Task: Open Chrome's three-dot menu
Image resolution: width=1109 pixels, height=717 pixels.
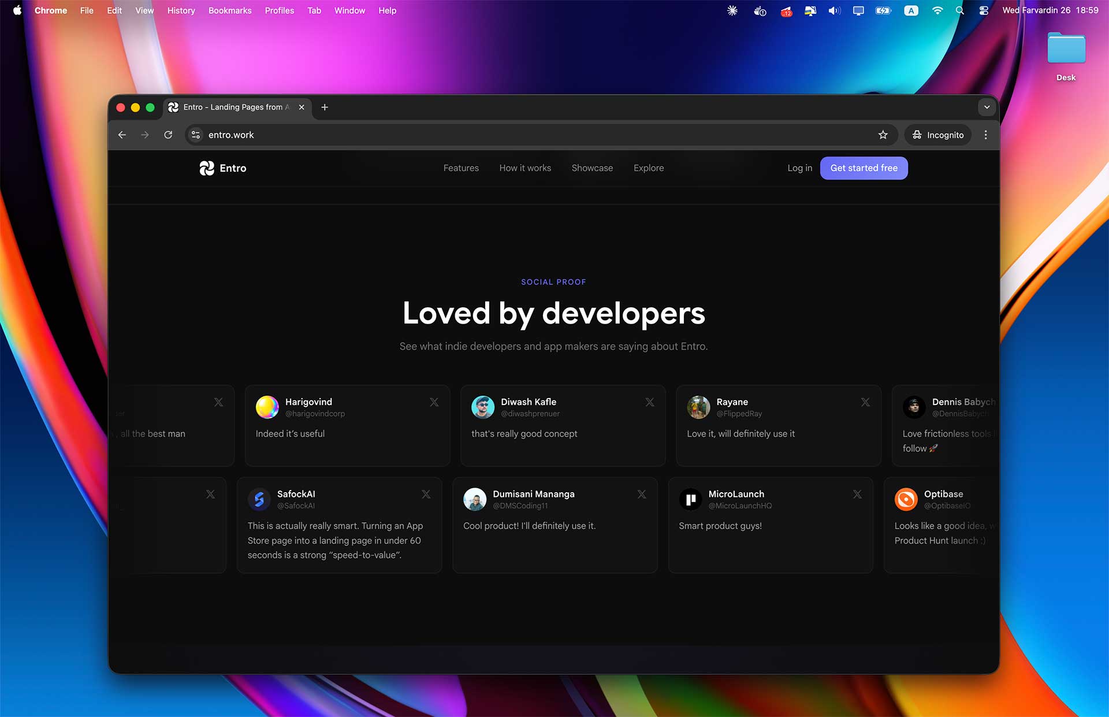Action: point(985,135)
